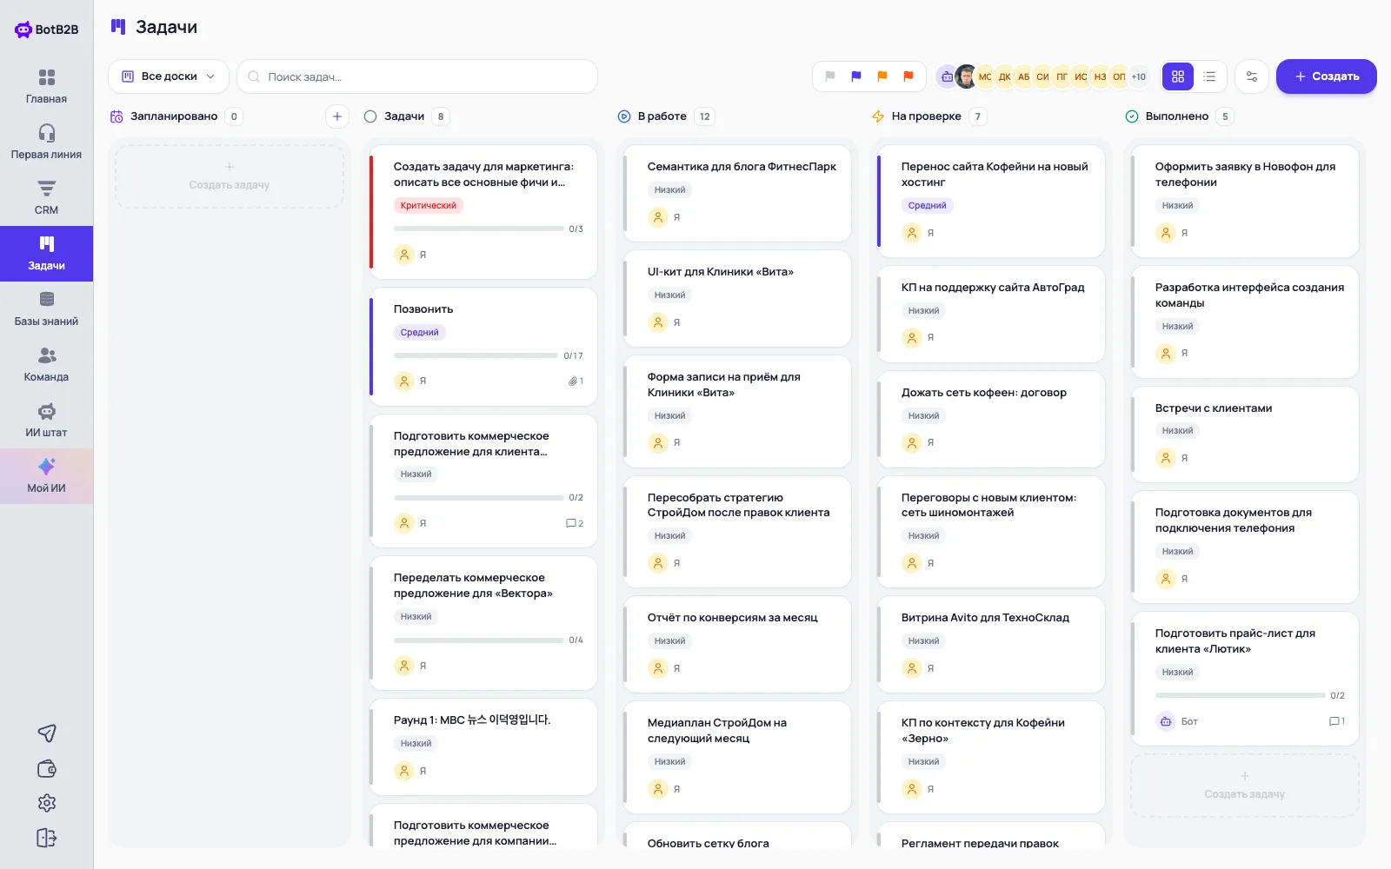Open Семантика для блога ФитнесПарк card
Image resolution: width=1391 pixels, height=869 pixels.
click(737, 193)
